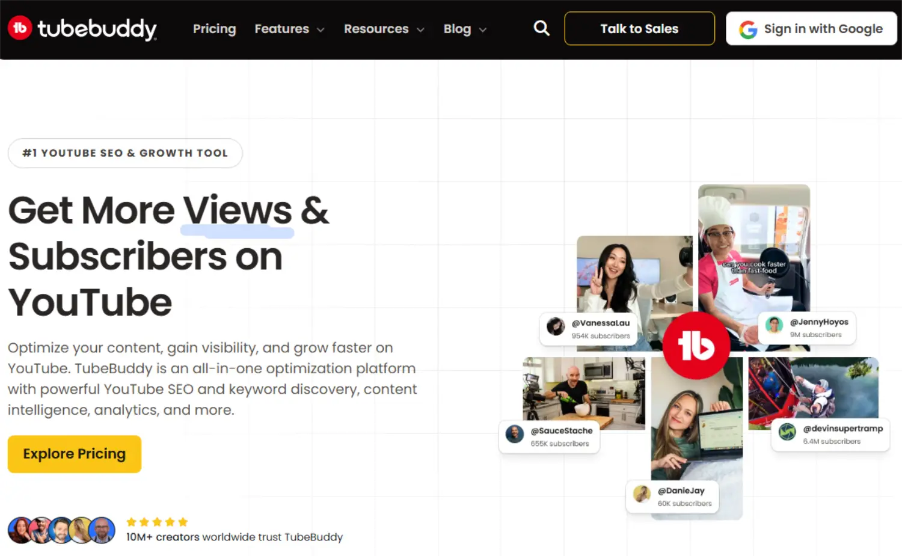902x556 pixels.
Task: Click @devinsupertramp's avatar icon
Action: click(787, 432)
